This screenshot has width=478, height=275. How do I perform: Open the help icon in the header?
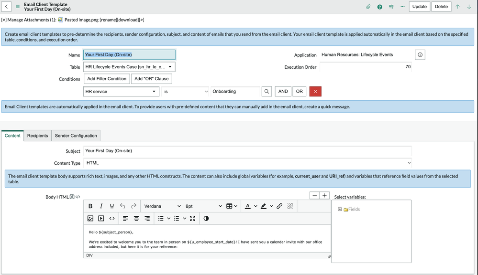(379, 6)
